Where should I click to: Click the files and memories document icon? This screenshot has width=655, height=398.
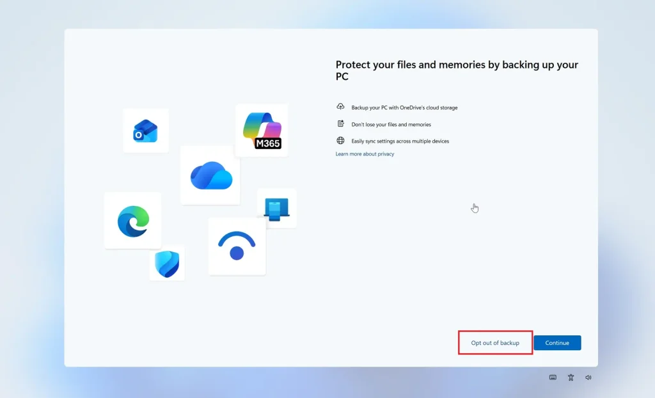pyautogui.click(x=340, y=123)
